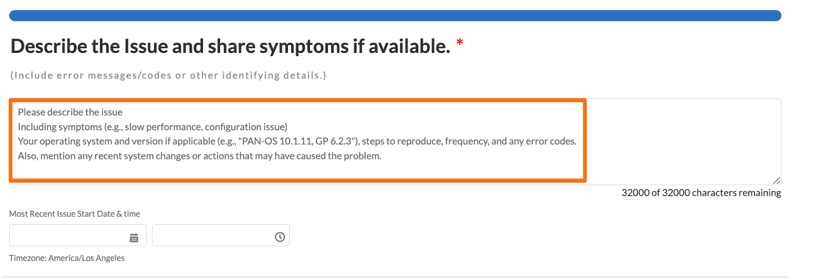Open the calendar date picker icon
Image resolution: width=822 pixels, height=278 pixels.
134,237
